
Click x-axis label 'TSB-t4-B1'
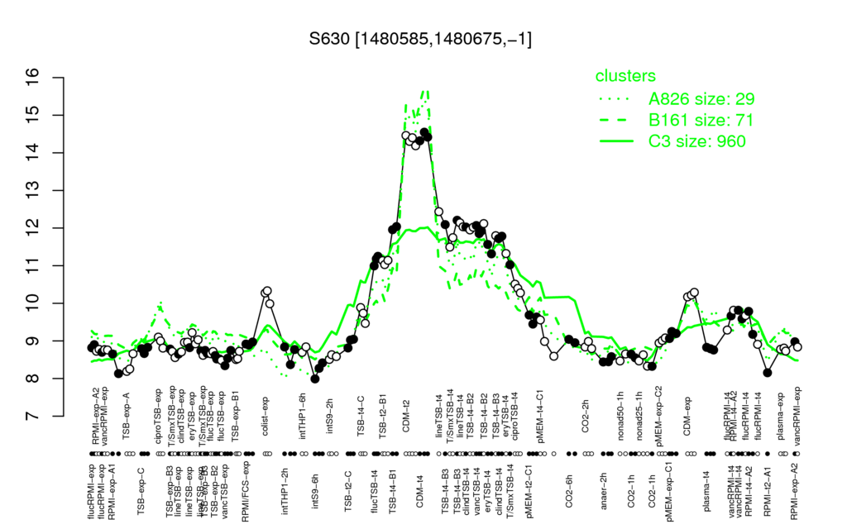393,491
